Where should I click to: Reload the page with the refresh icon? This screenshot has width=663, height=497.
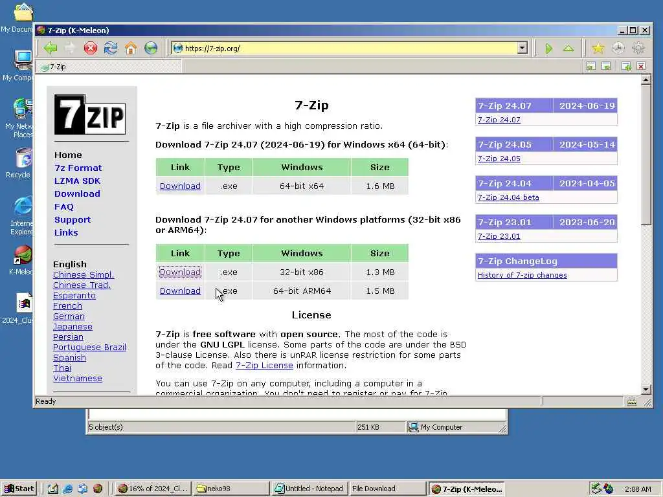(x=111, y=48)
